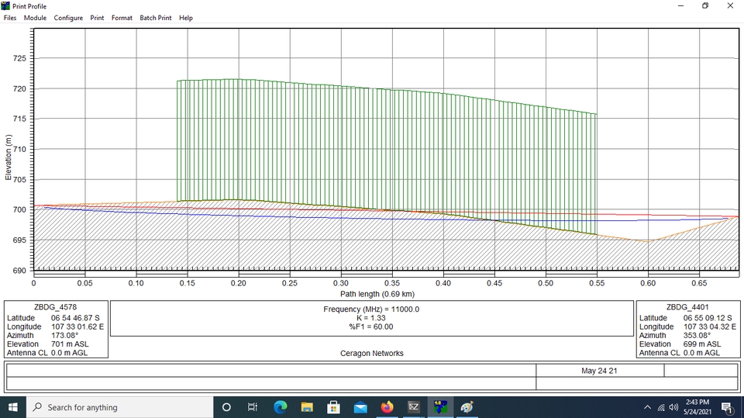Click the Search for anything box

click(x=119, y=407)
